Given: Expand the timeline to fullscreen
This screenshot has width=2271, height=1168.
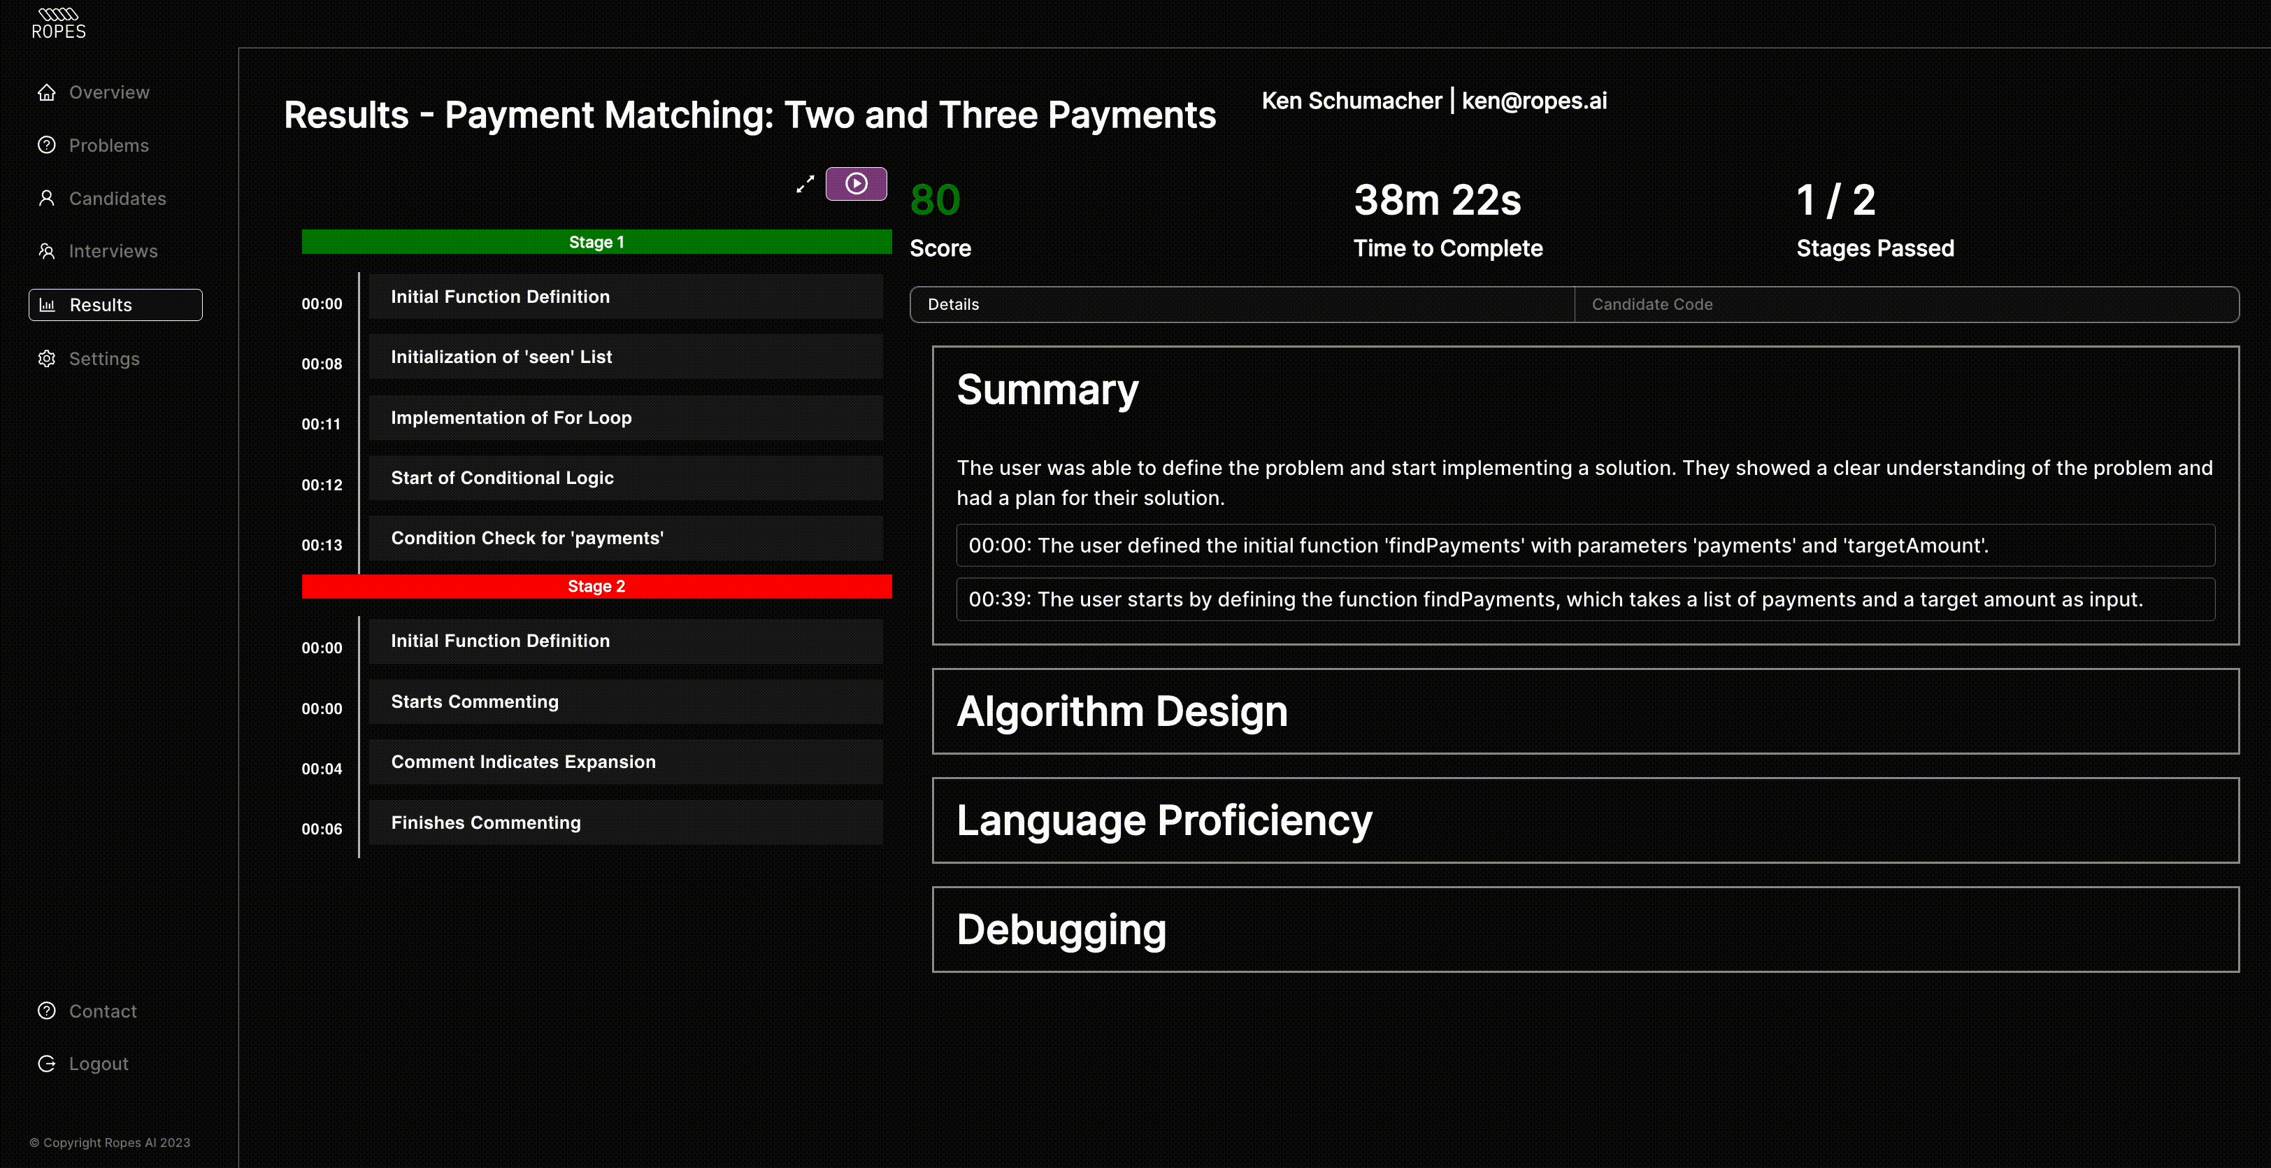Looking at the screenshot, I should pyautogui.click(x=805, y=185).
